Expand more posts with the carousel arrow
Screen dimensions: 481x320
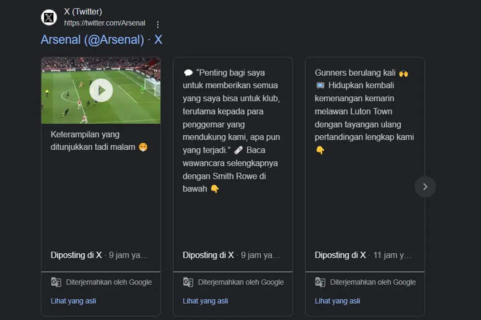point(425,187)
